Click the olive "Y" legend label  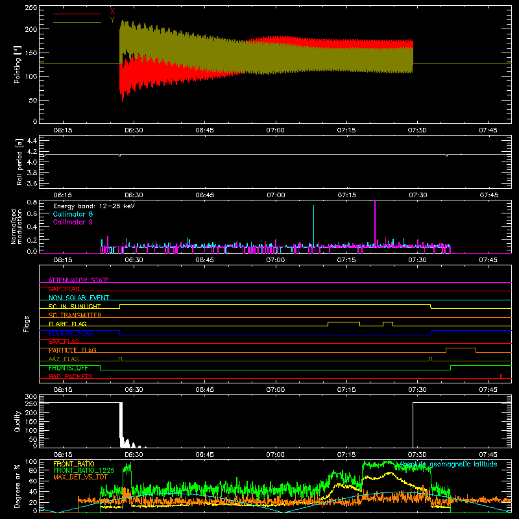112,20
